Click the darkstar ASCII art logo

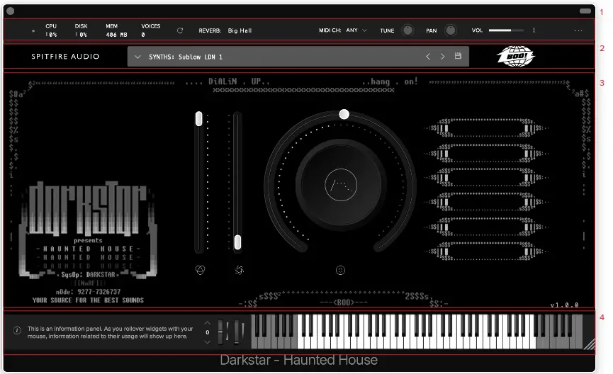point(88,209)
